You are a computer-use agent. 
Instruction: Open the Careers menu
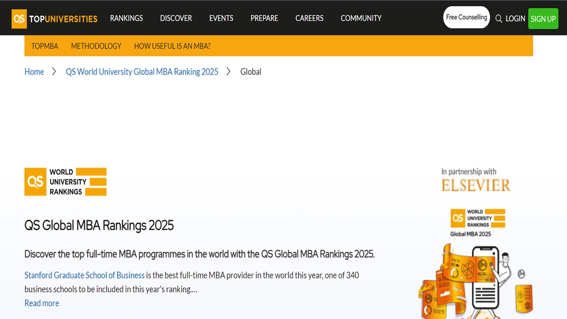(x=309, y=18)
